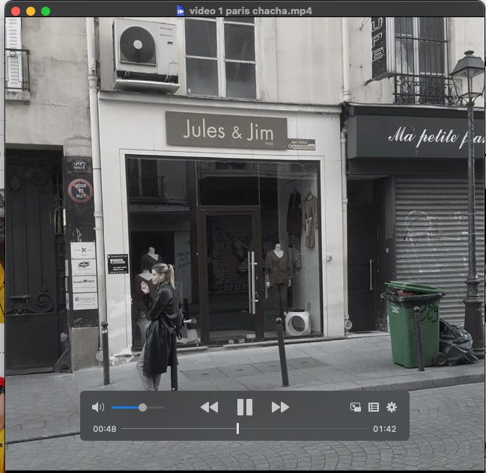Adjust the volume slider knob
486x473 pixels.
142,407
